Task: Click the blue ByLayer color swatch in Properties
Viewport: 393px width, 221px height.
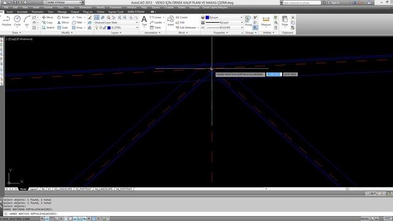Action: pos(208,17)
